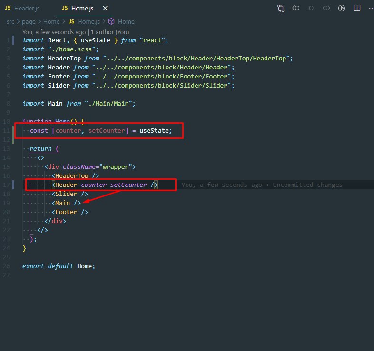Image resolution: width=374 pixels, height=351 pixels.
Task: Click line number 26 in the gutter
Action: click(x=7, y=266)
